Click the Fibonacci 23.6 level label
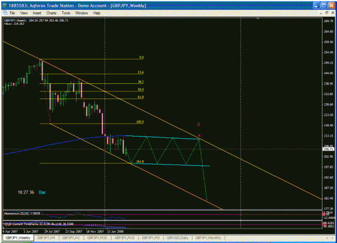337x243 pixels. point(141,72)
